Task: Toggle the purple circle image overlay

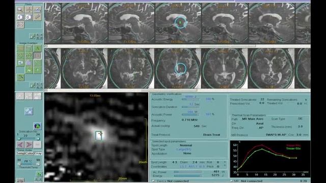Action: (x=29, y=63)
